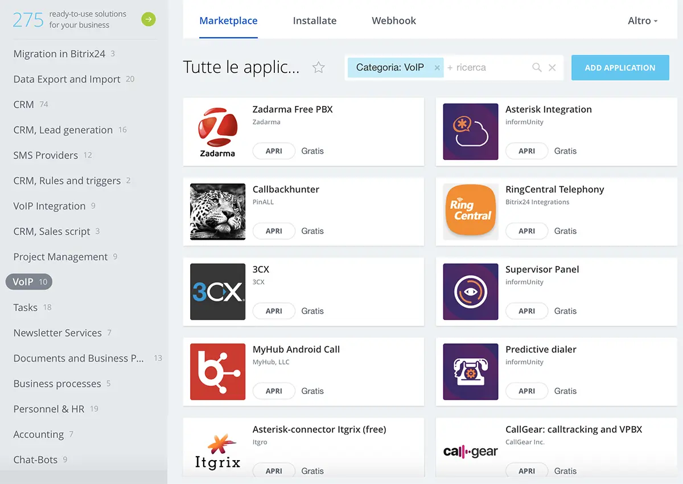Click the informUnity developer under Asterisk Integration
The height and width of the screenshot is (484, 683).
524,122
